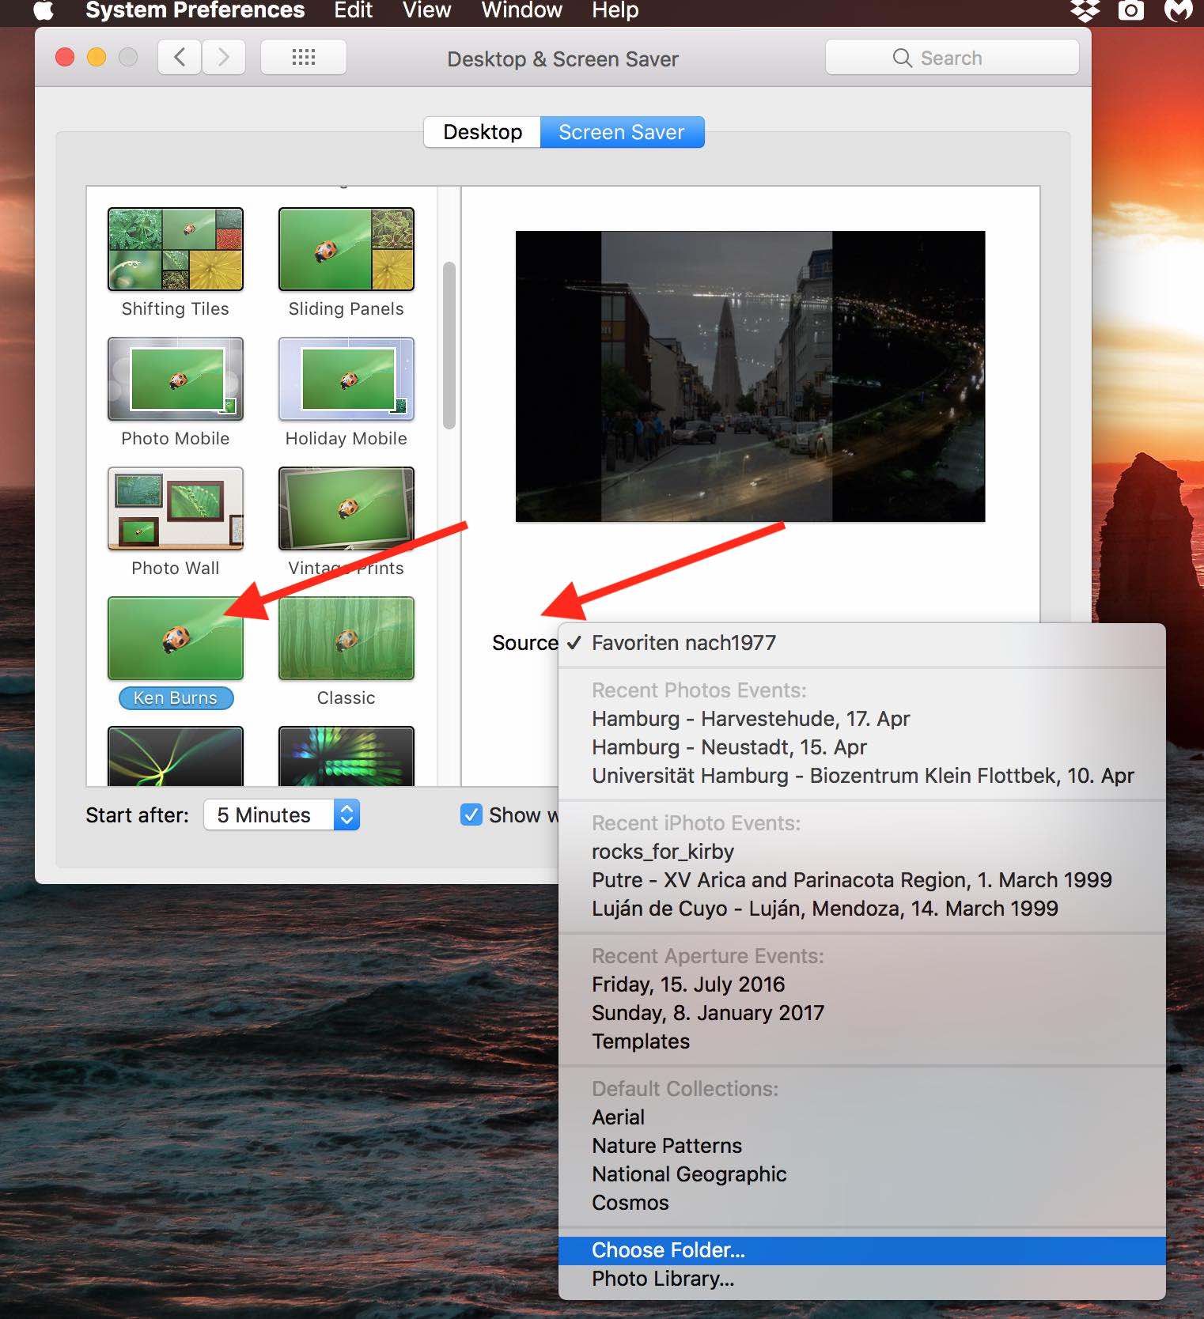The height and width of the screenshot is (1319, 1204).
Task: Select the Holiday Mobile screen saver
Action: click(x=346, y=379)
